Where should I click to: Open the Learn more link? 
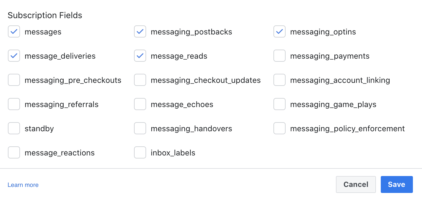point(23,185)
